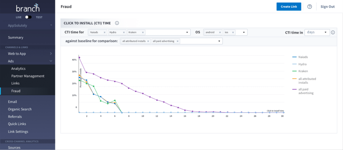Image resolution: width=343 pixels, height=150 pixels.
Task: Click the info icon next to days dropdown
Action: pos(333,32)
